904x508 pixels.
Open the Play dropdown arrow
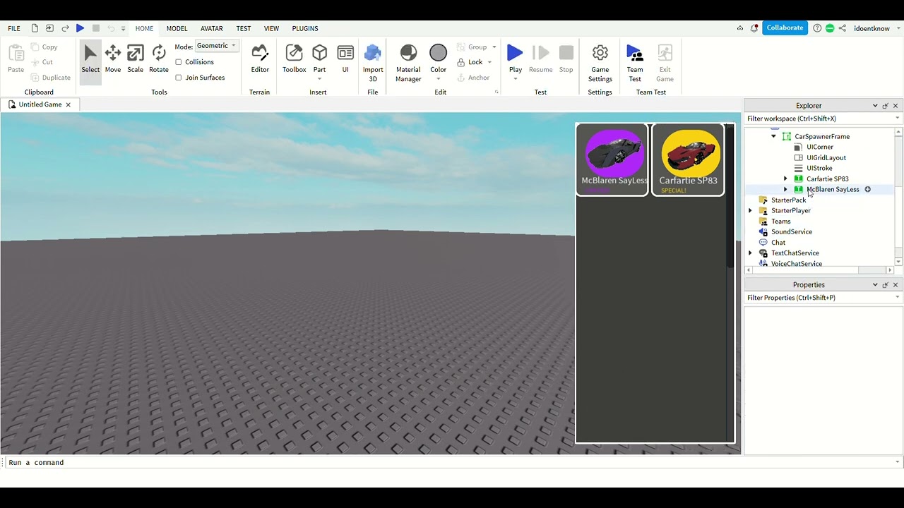pos(516,79)
